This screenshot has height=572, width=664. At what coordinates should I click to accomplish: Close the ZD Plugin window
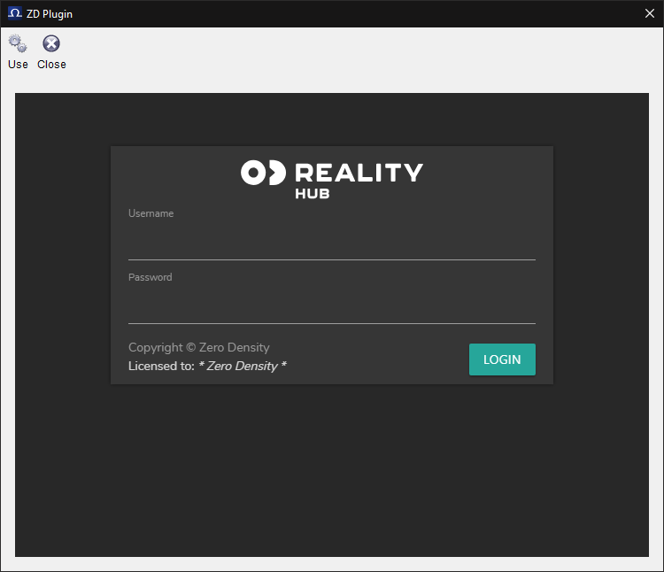pos(649,13)
